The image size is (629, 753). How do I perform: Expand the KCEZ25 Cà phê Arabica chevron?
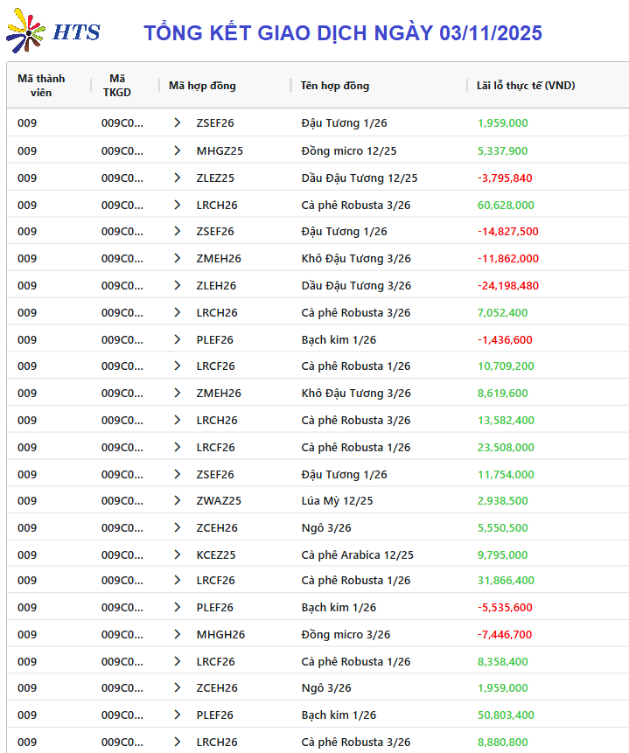[x=178, y=554]
